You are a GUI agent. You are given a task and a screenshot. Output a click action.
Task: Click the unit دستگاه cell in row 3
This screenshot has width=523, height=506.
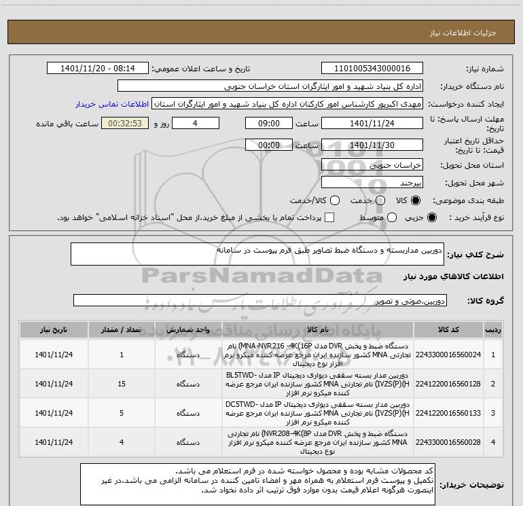(188, 413)
